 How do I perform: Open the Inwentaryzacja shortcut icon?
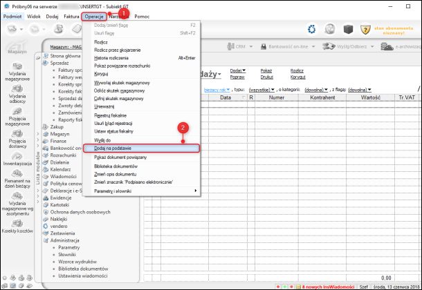[x=17, y=156]
